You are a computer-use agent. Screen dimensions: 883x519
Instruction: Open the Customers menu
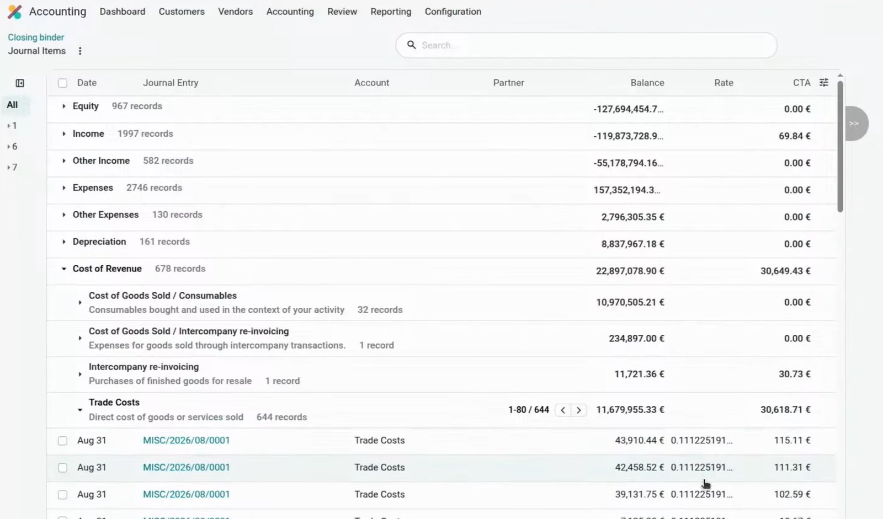coord(182,12)
